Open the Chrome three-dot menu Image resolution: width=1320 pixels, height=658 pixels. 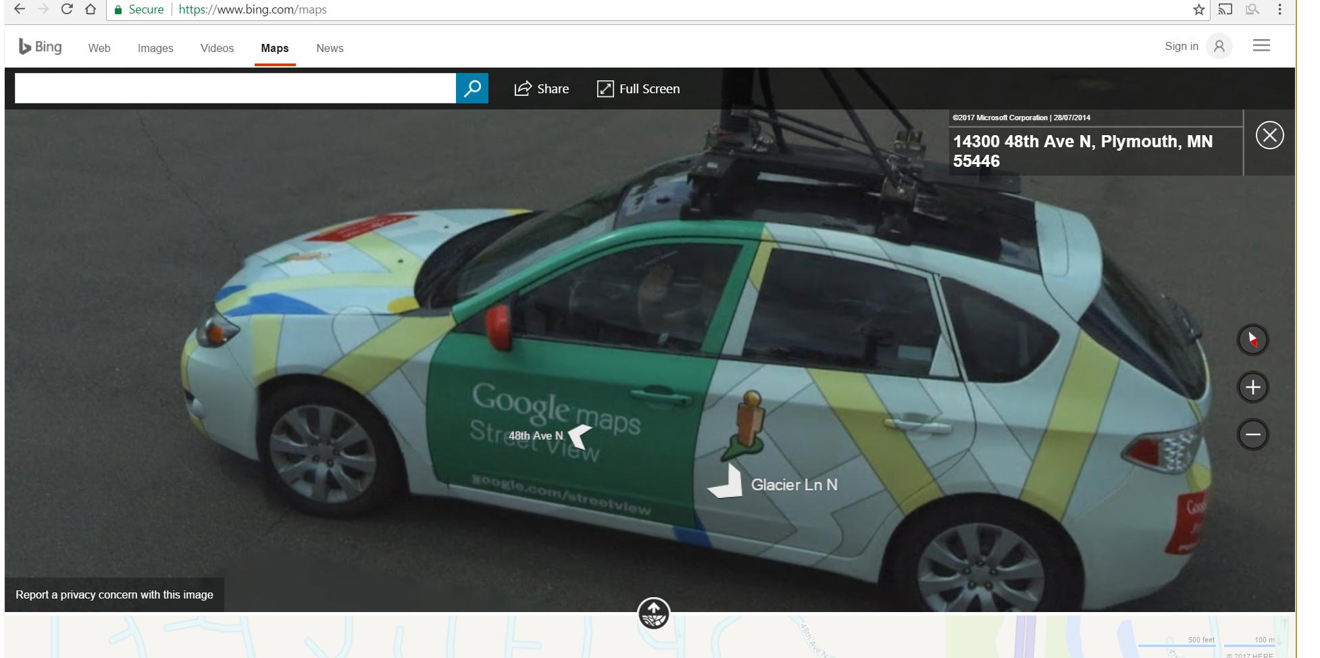click(1279, 9)
